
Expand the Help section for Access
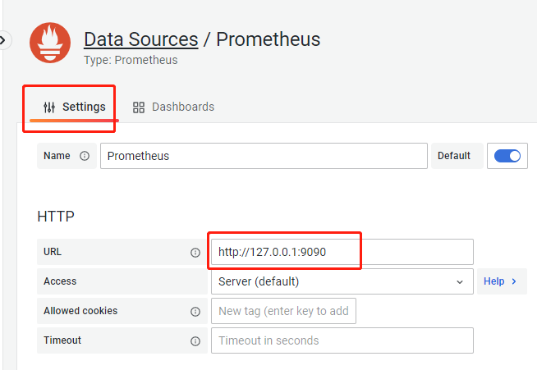[x=502, y=281]
